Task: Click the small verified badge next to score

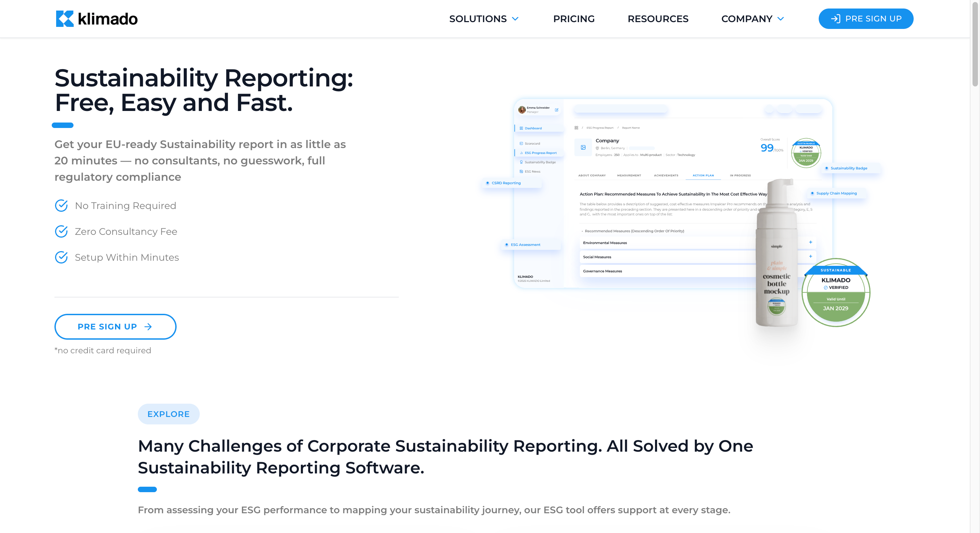Action: tap(806, 153)
